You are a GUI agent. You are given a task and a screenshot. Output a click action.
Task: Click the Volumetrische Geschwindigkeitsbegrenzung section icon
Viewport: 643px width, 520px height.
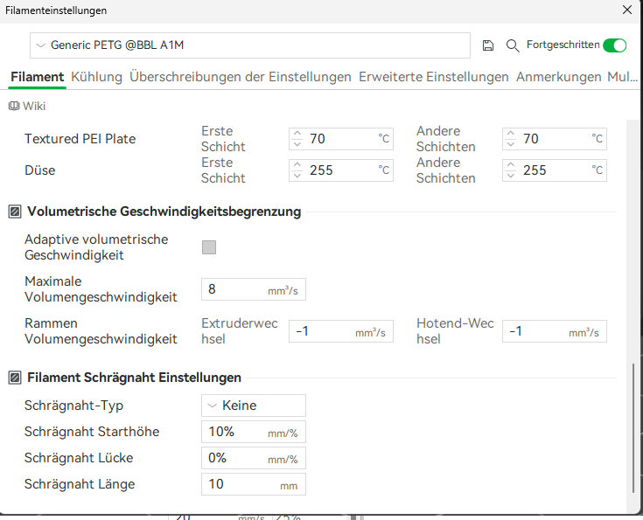pos(15,211)
